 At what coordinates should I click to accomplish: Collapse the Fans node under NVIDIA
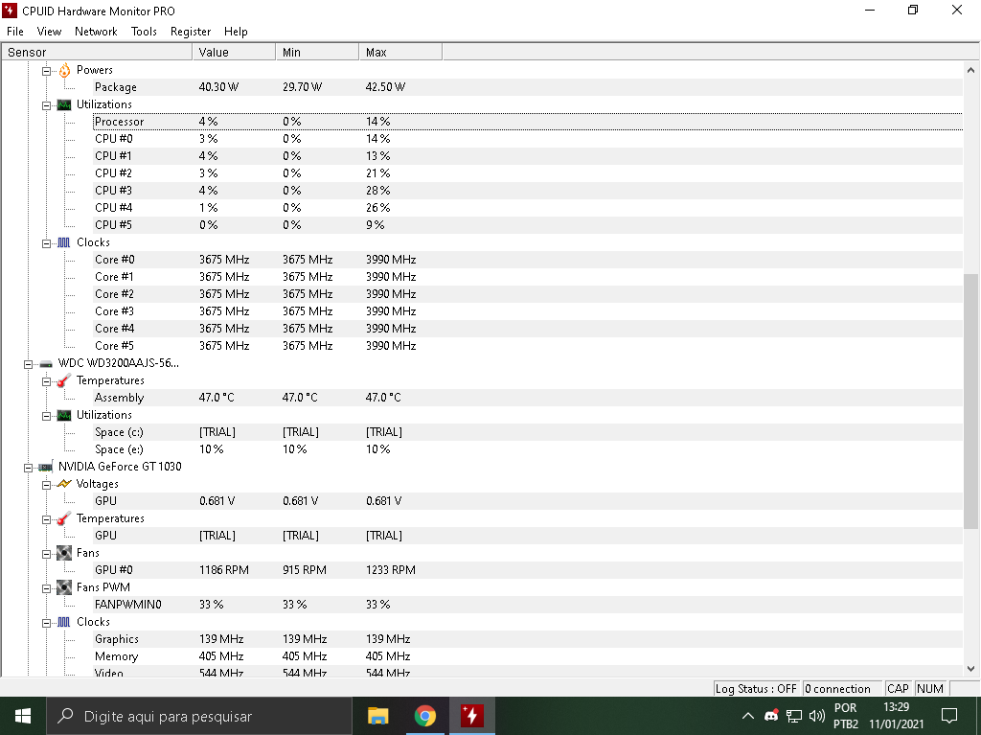(x=46, y=554)
